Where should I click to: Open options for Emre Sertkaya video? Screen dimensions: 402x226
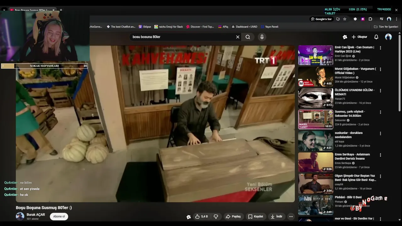(380, 155)
